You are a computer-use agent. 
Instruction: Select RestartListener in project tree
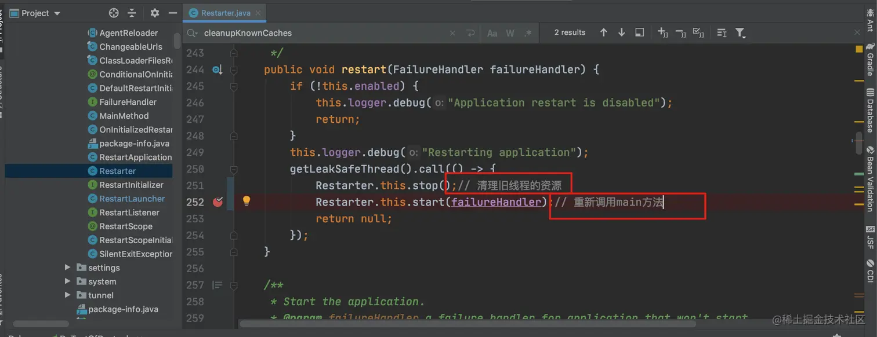click(x=123, y=213)
